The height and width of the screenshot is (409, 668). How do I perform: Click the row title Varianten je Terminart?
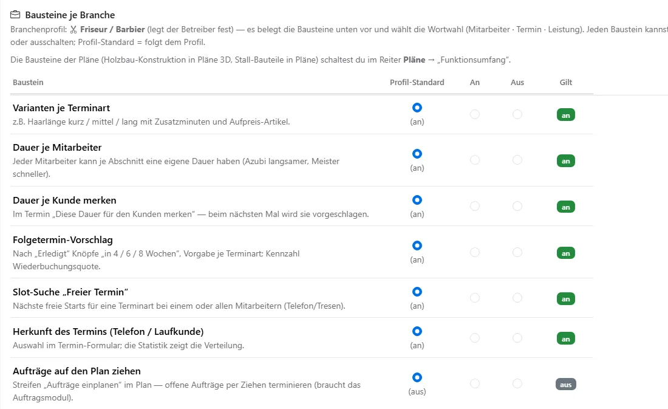click(61, 108)
